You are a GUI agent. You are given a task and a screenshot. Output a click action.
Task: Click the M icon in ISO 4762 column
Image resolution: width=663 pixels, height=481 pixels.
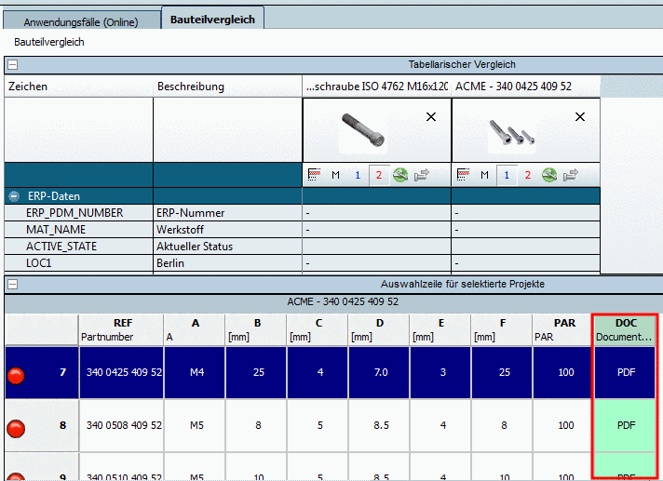tap(335, 175)
